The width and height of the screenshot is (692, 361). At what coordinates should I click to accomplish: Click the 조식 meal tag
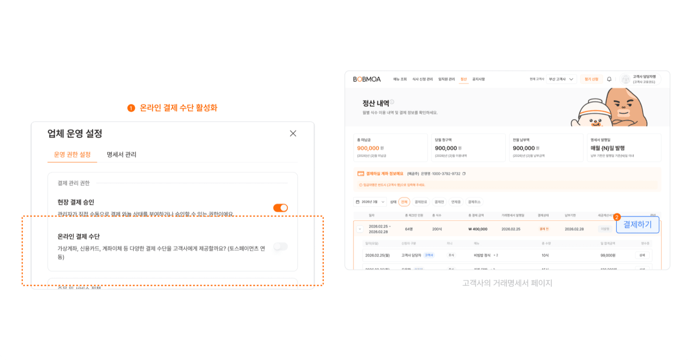coord(451,255)
